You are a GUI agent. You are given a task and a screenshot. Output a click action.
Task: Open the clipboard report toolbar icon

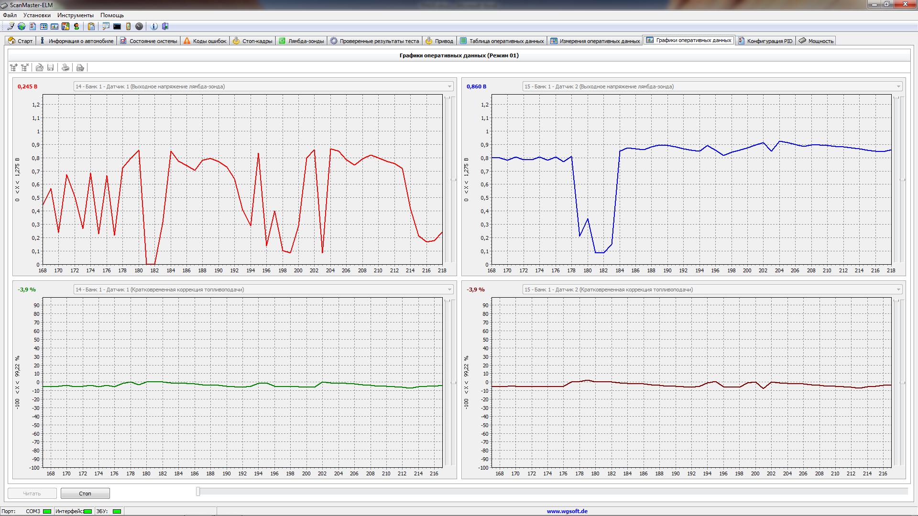91,27
